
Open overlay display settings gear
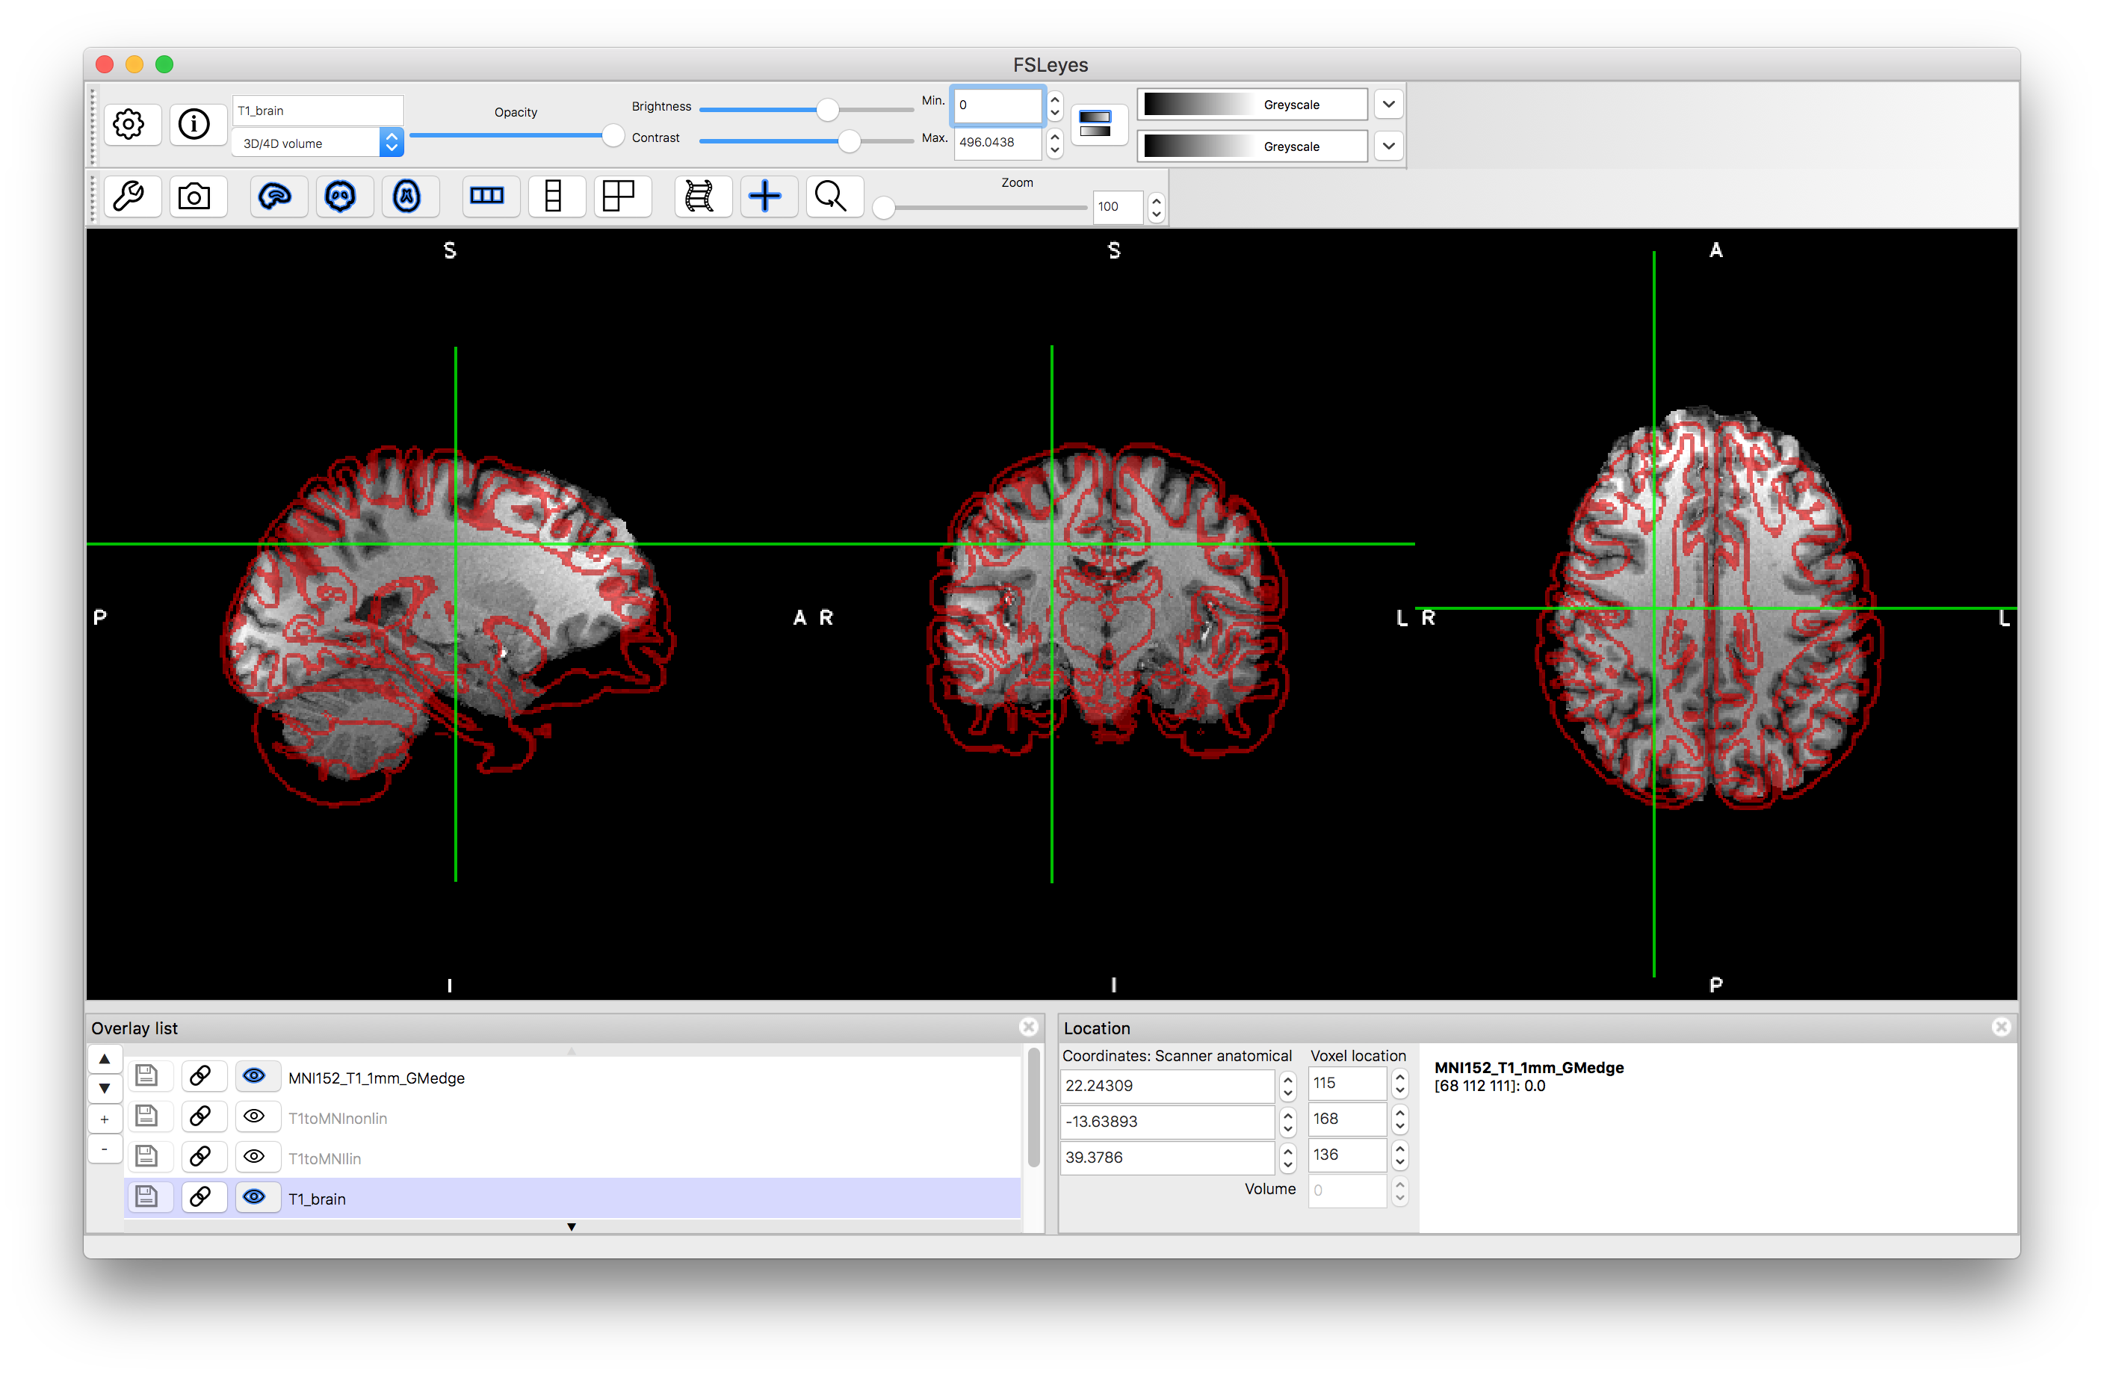tap(131, 124)
